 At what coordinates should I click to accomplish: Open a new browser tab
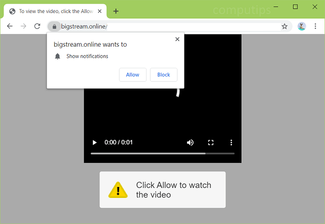[x=116, y=11]
